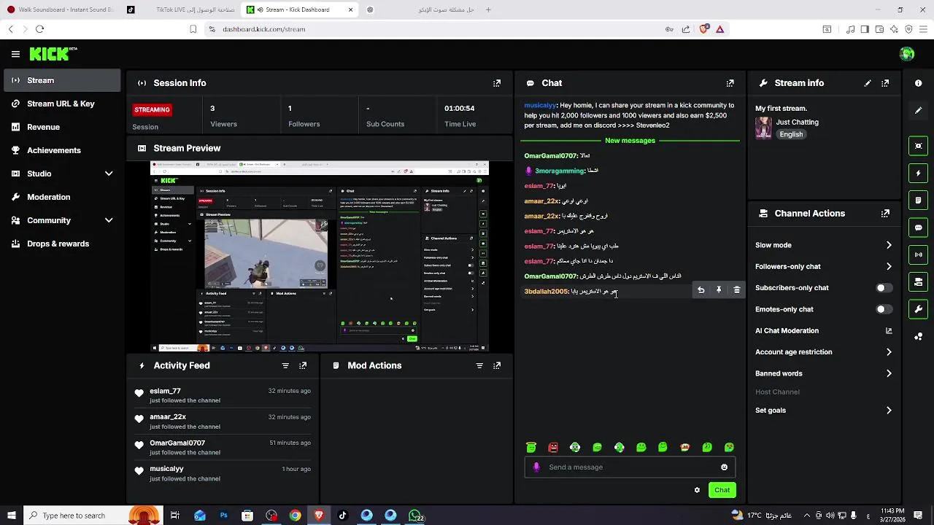Click the info icon in right rail
The width and height of the screenshot is (934, 525).
919,83
